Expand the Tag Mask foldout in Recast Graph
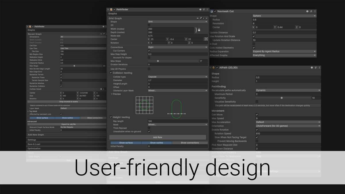 tap(28, 111)
